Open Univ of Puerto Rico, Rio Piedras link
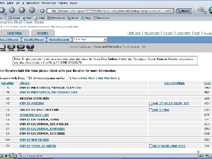 click(48, 92)
